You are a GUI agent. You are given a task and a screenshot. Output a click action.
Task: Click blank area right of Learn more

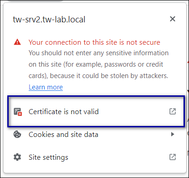pyautogui.click(x=115, y=87)
